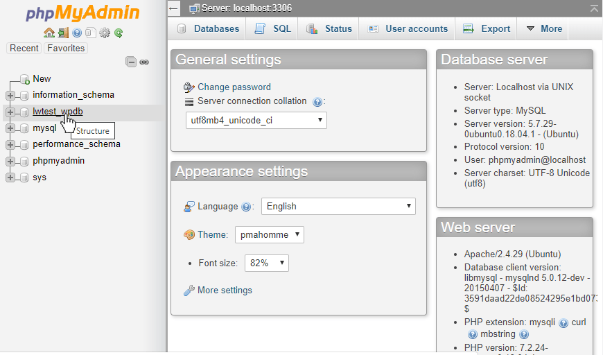Image resolution: width=603 pixels, height=355 pixels.
Task: Open the Language dropdown showing English
Action: tap(338, 206)
